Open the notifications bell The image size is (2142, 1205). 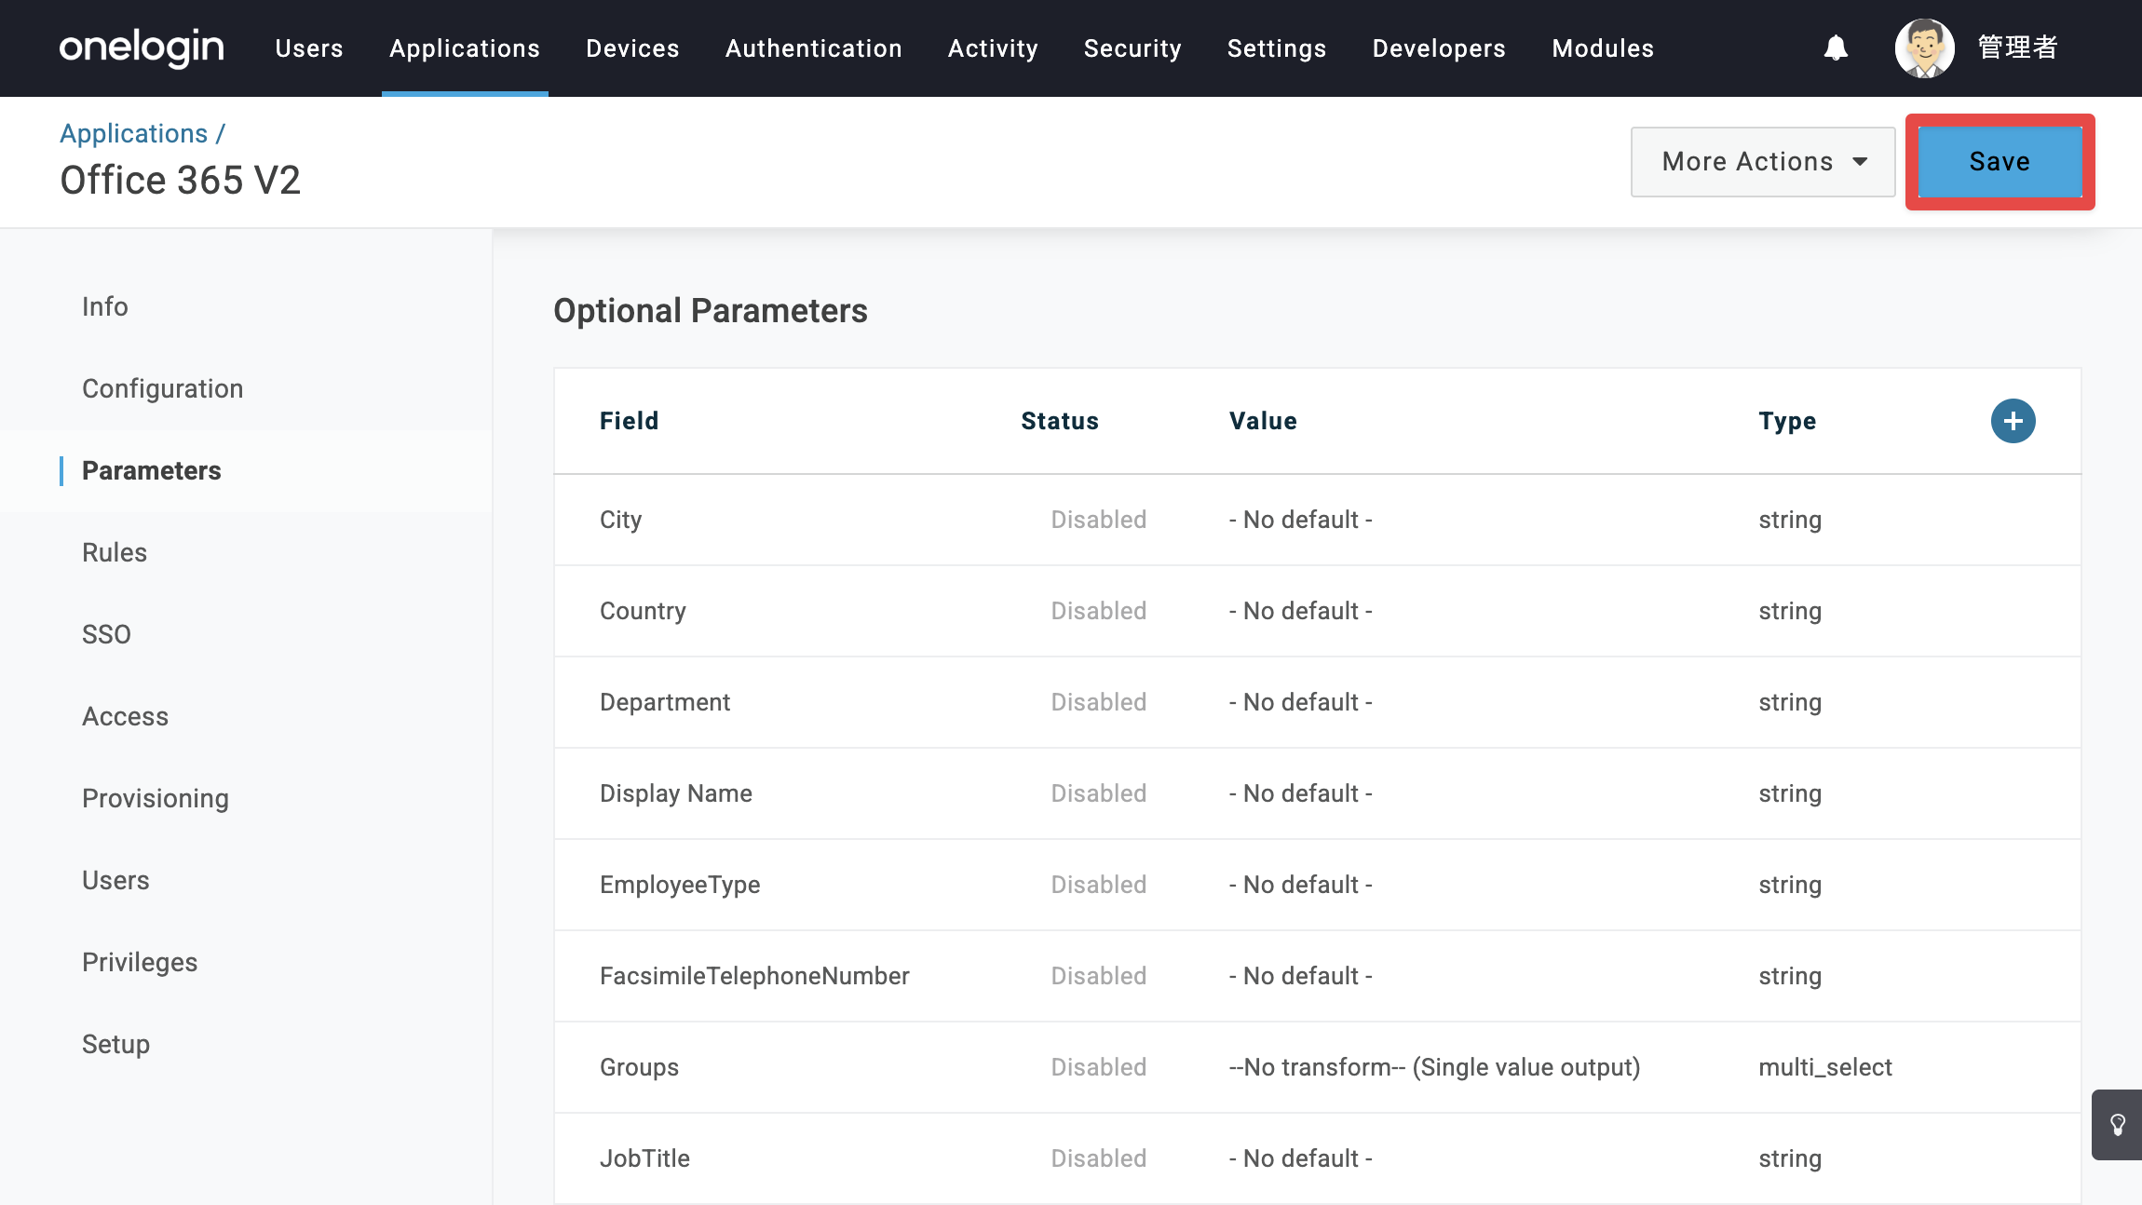tap(1836, 47)
